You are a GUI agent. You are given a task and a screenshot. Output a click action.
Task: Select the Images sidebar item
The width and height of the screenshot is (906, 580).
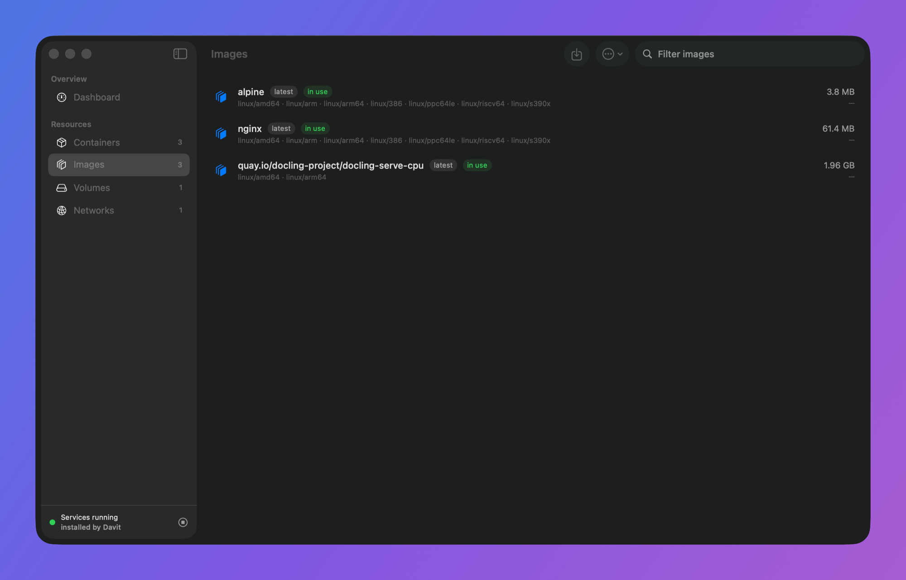click(119, 165)
